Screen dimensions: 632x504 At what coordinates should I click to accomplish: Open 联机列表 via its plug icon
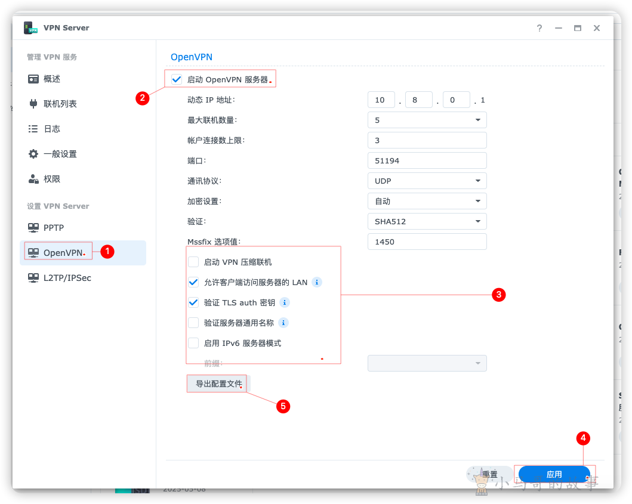(33, 104)
